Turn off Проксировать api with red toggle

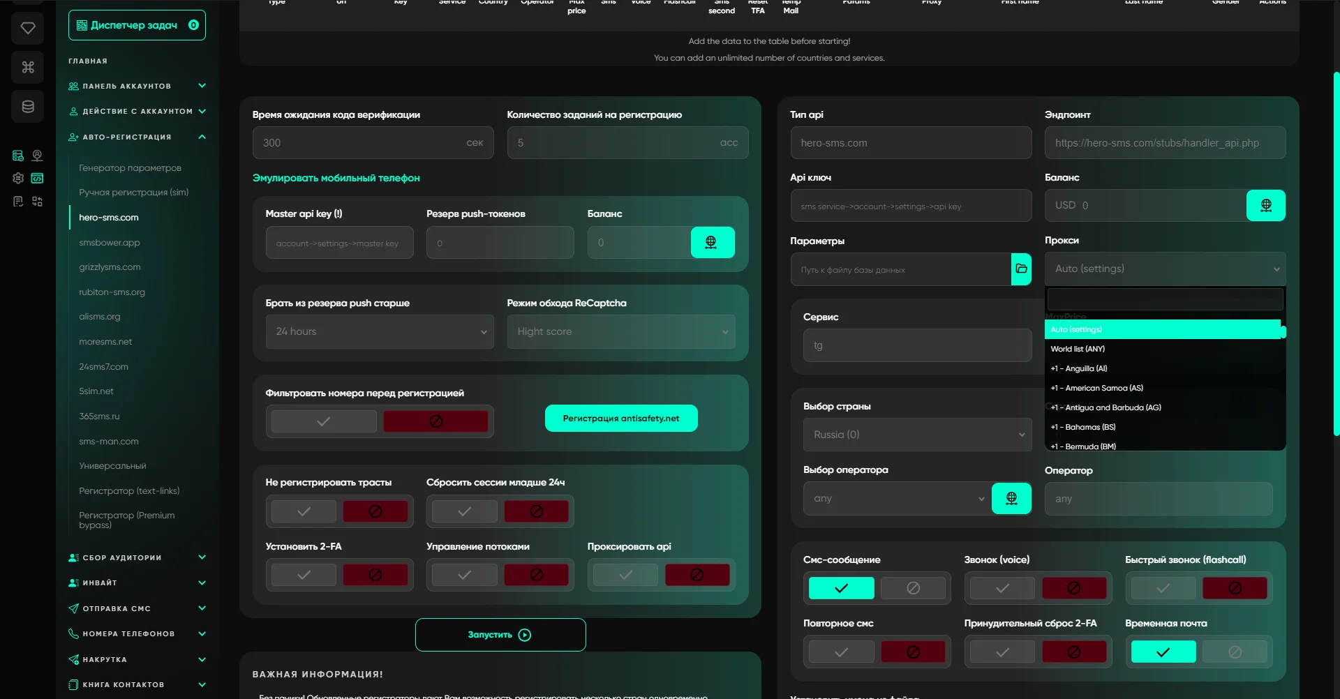697,575
